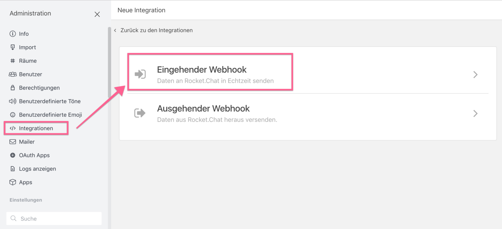This screenshot has height=229, width=502.
Task: Click the globe icon for OAuth Apps
Action: 13,155
